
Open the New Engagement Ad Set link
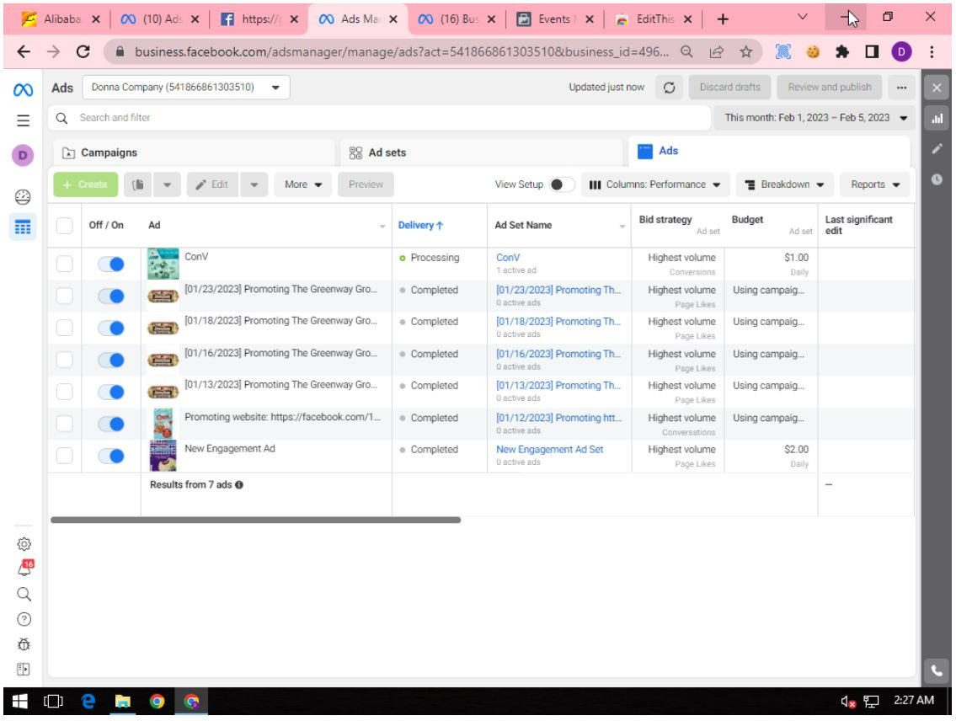point(549,450)
